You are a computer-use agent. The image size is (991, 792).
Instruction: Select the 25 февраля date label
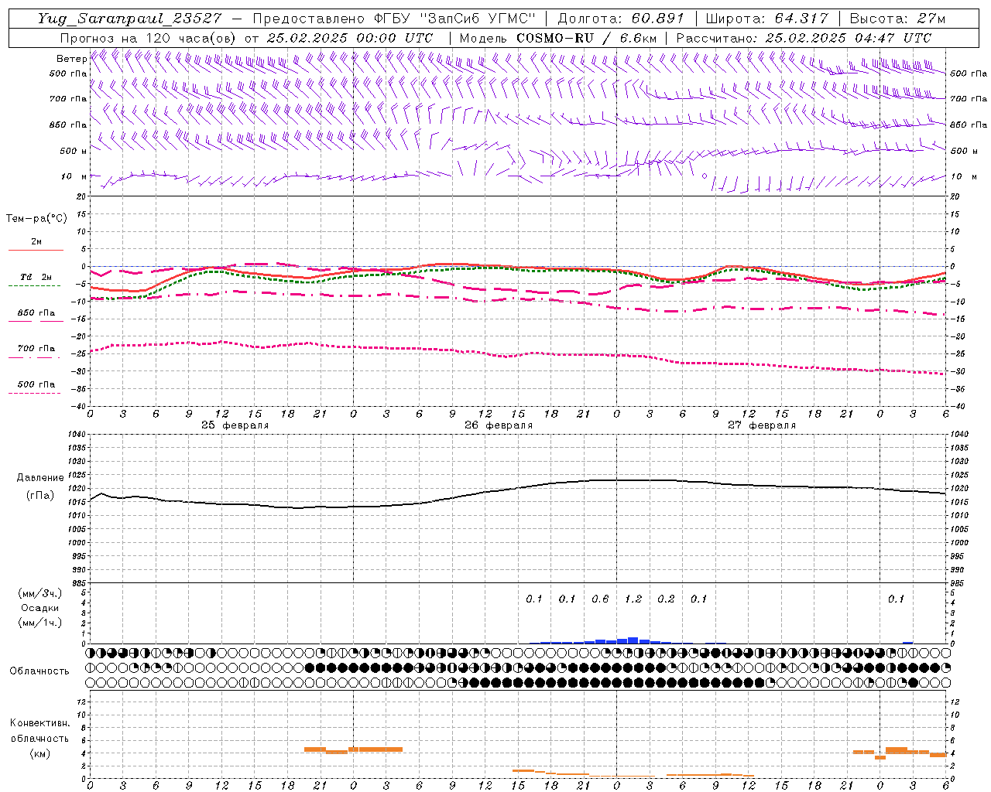pos(235,425)
